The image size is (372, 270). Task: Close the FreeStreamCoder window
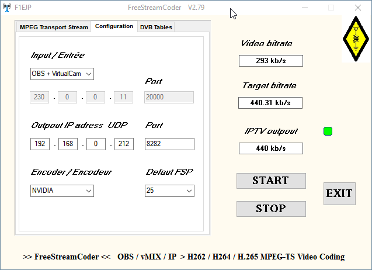click(x=358, y=8)
